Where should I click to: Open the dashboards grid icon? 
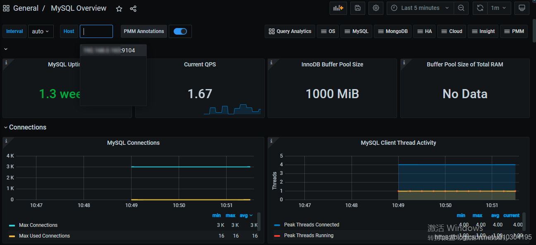point(6,8)
